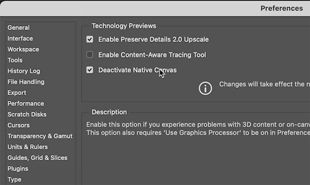This screenshot has height=185, width=310.
Task: Open Guides, Grid & Slices preferences
Action: pos(37,158)
